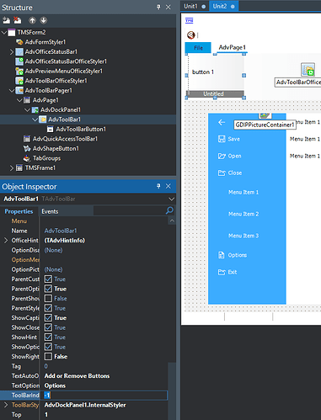Click Menu Item 1 in the blue menu
This screenshot has height=420, width=321.
click(x=243, y=192)
